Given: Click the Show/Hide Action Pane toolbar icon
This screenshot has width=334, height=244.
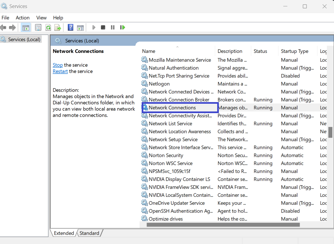Looking at the screenshot, I should pyautogui.click(x=80, y=27).
